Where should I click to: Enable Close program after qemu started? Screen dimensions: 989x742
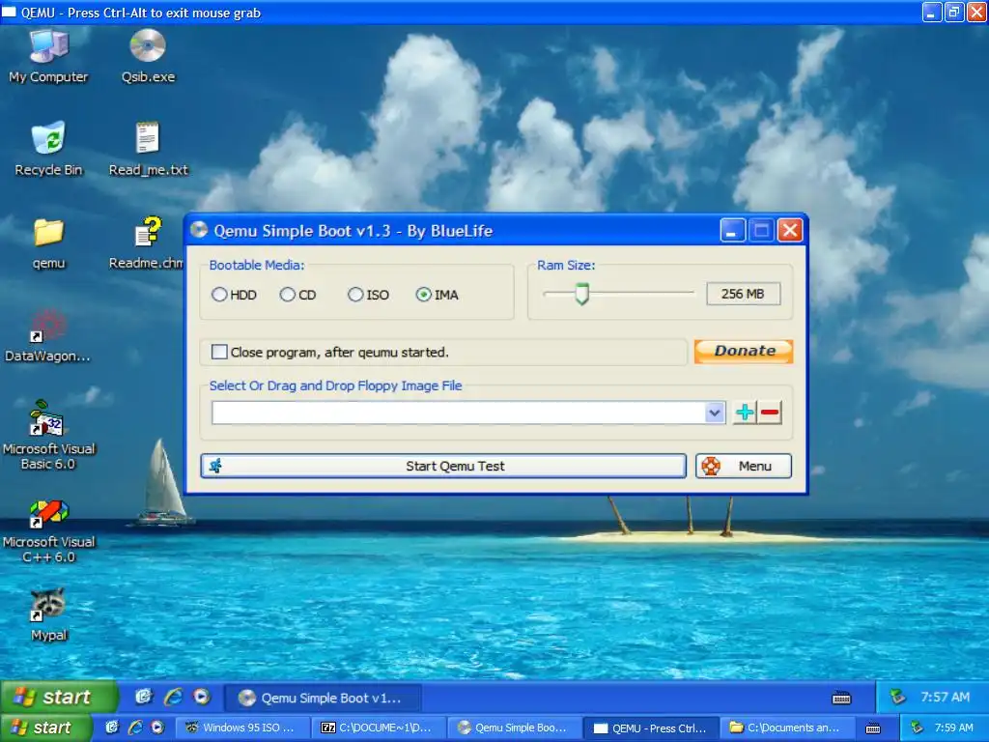pos(330,352)
